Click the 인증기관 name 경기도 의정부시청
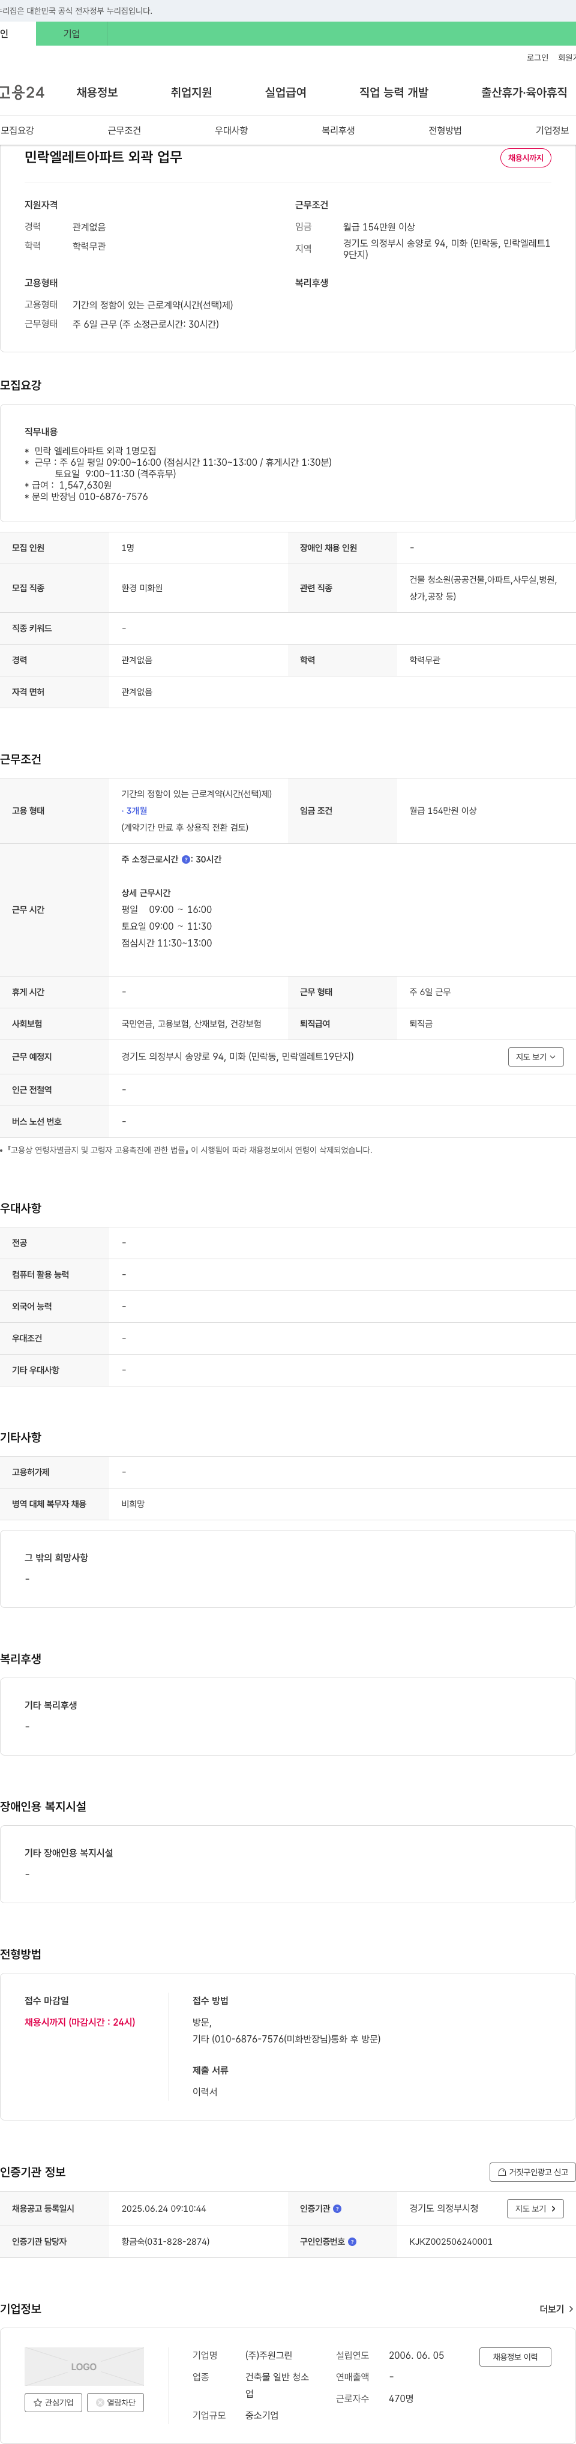The width and height of the screenshot is (576, 2444). point(444,2209)
